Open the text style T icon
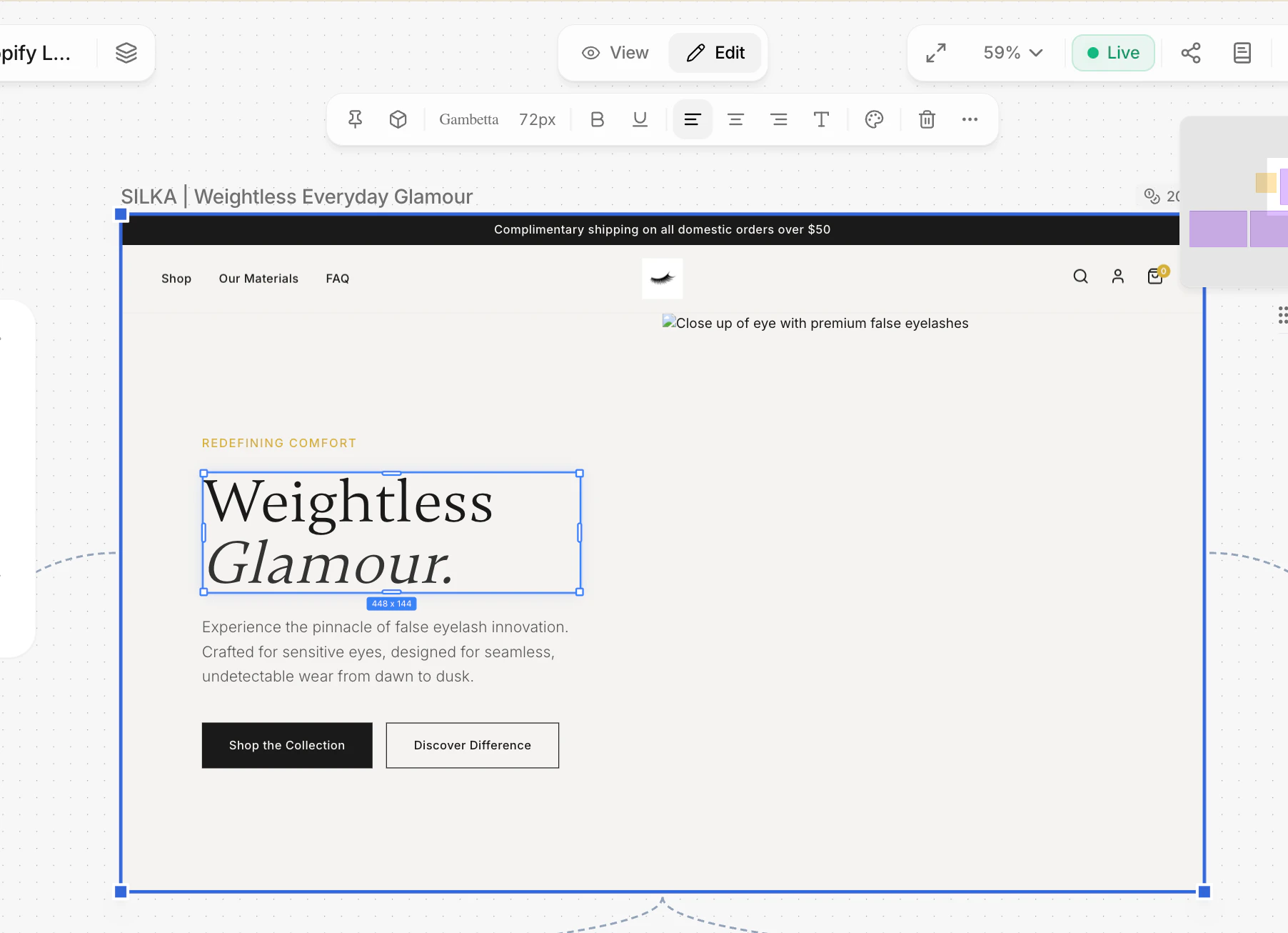Viewport: 1288px width, 933px height. point(822,119)
